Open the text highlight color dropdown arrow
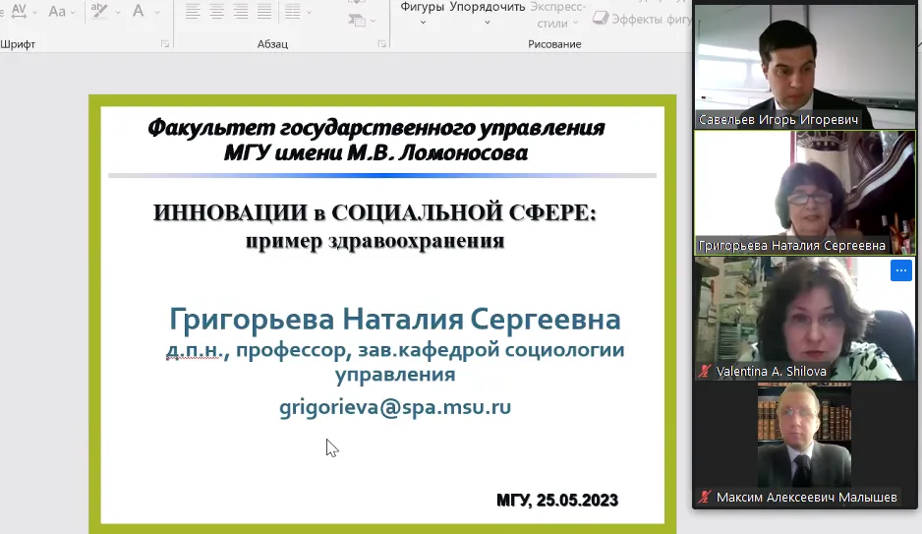This screenshot has width=922, height=534. 118,12
